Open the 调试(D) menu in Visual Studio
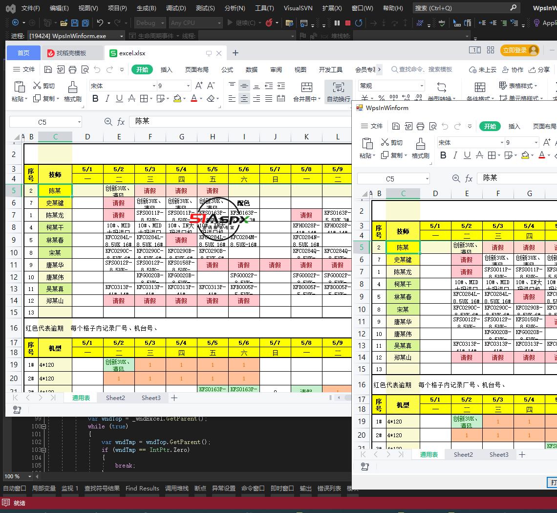This screenshot has width=557, height=513. (x=176, y=8)
